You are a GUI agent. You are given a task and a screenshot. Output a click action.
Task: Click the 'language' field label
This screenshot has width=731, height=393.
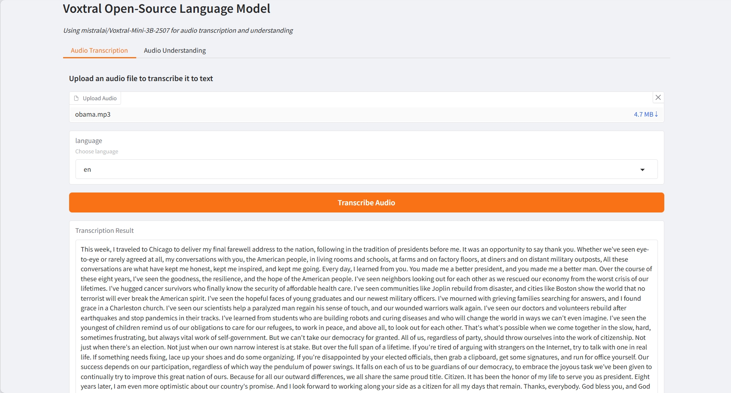tap(89, 141)
